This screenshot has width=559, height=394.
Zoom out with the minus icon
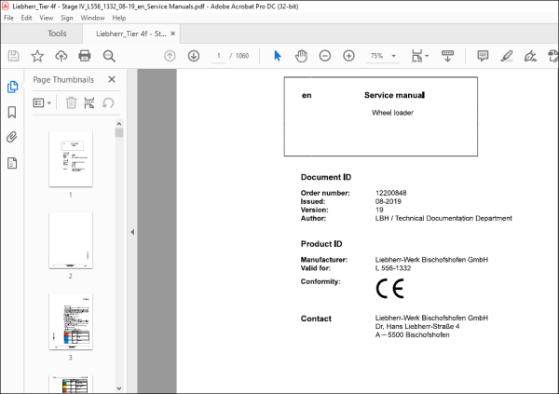click(x=325, y=56)
